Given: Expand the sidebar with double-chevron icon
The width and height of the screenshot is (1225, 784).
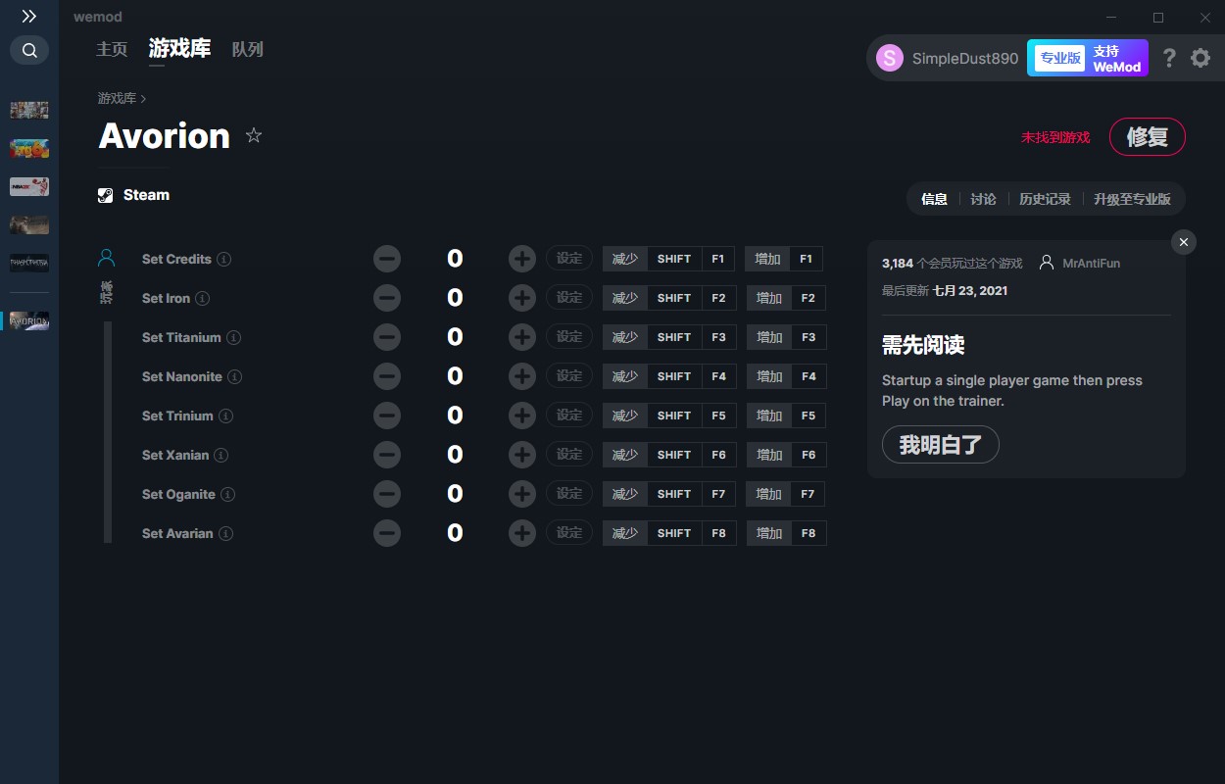Looking at the screenshot, I should pyautogui.click(x=29, y=17).
